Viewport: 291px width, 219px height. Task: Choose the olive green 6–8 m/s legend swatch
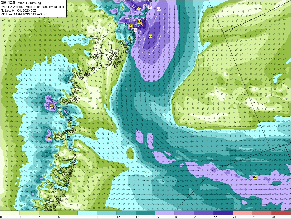[x=68, y=213]
